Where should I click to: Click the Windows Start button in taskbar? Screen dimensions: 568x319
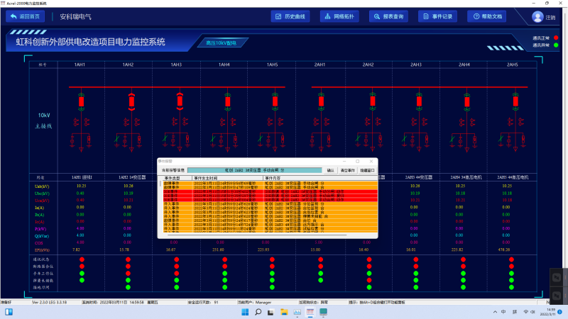(245, 312)
